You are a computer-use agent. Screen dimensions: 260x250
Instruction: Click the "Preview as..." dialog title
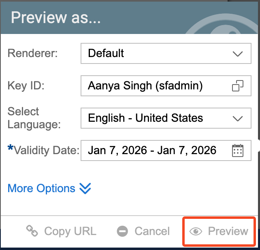point(56,18)
